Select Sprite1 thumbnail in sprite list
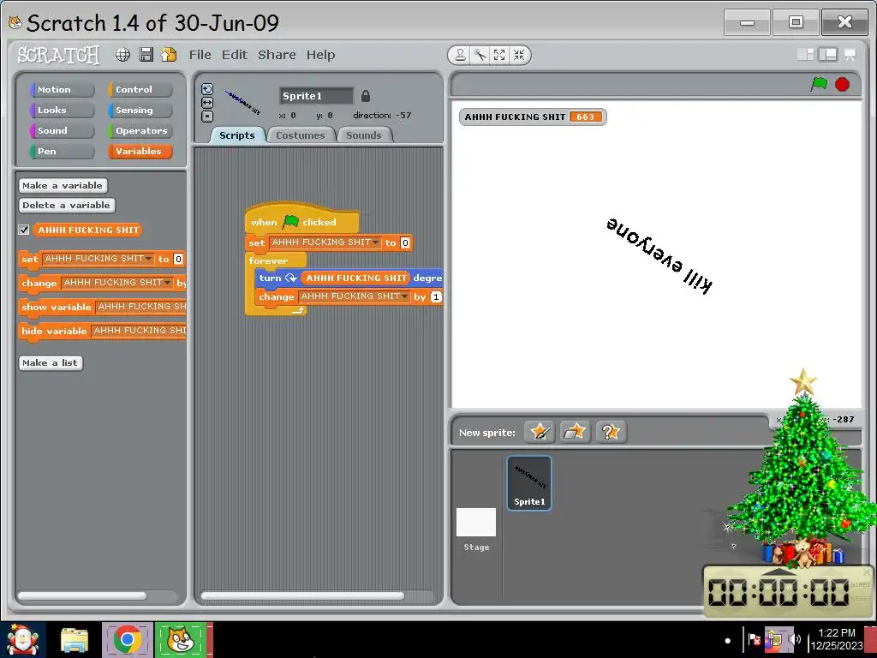This screenshot has height=658, width=877. (529, 482)
